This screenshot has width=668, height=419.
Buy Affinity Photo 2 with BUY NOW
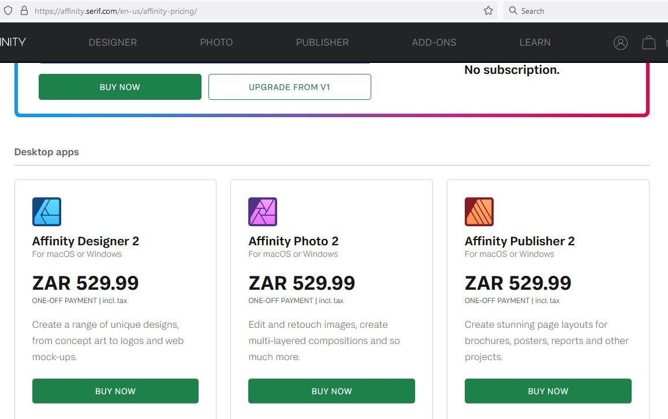[331, 391]
